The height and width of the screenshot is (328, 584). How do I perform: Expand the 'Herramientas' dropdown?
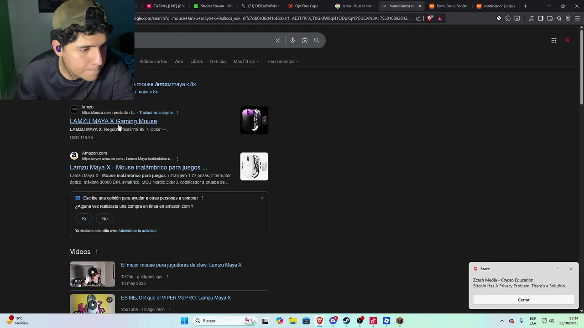point(283,61)
